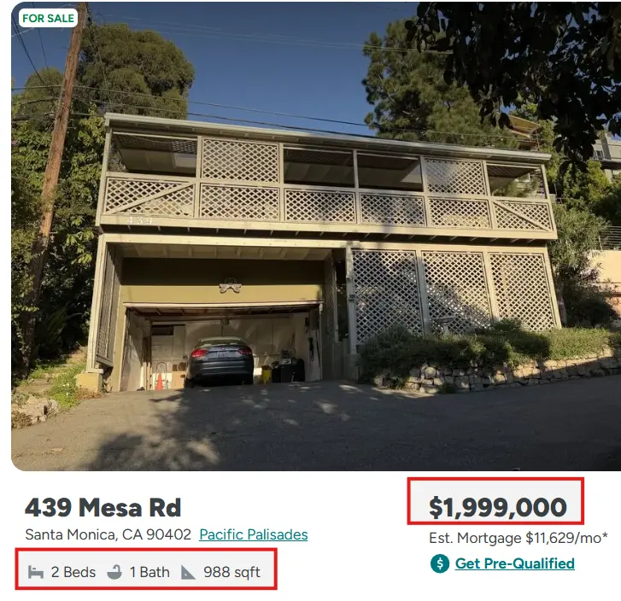
Task: Select the 439 Mesa Rd address heading
Action: [x=103, y=507]
